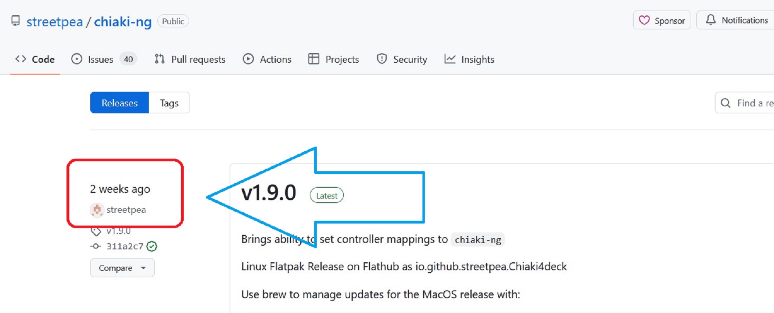The image size is (774, 313).
Task: Click the v1.9.0 tag icon
Action: (96, 232)
